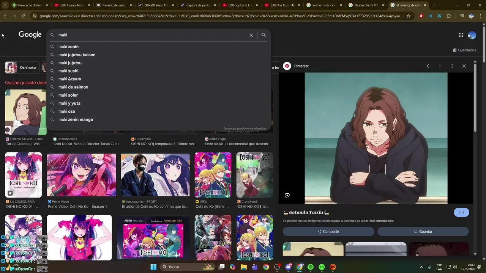Click the magnifier search button in search box
The height and width of the screenshot is (273, 486).
(x=264, y=35)
